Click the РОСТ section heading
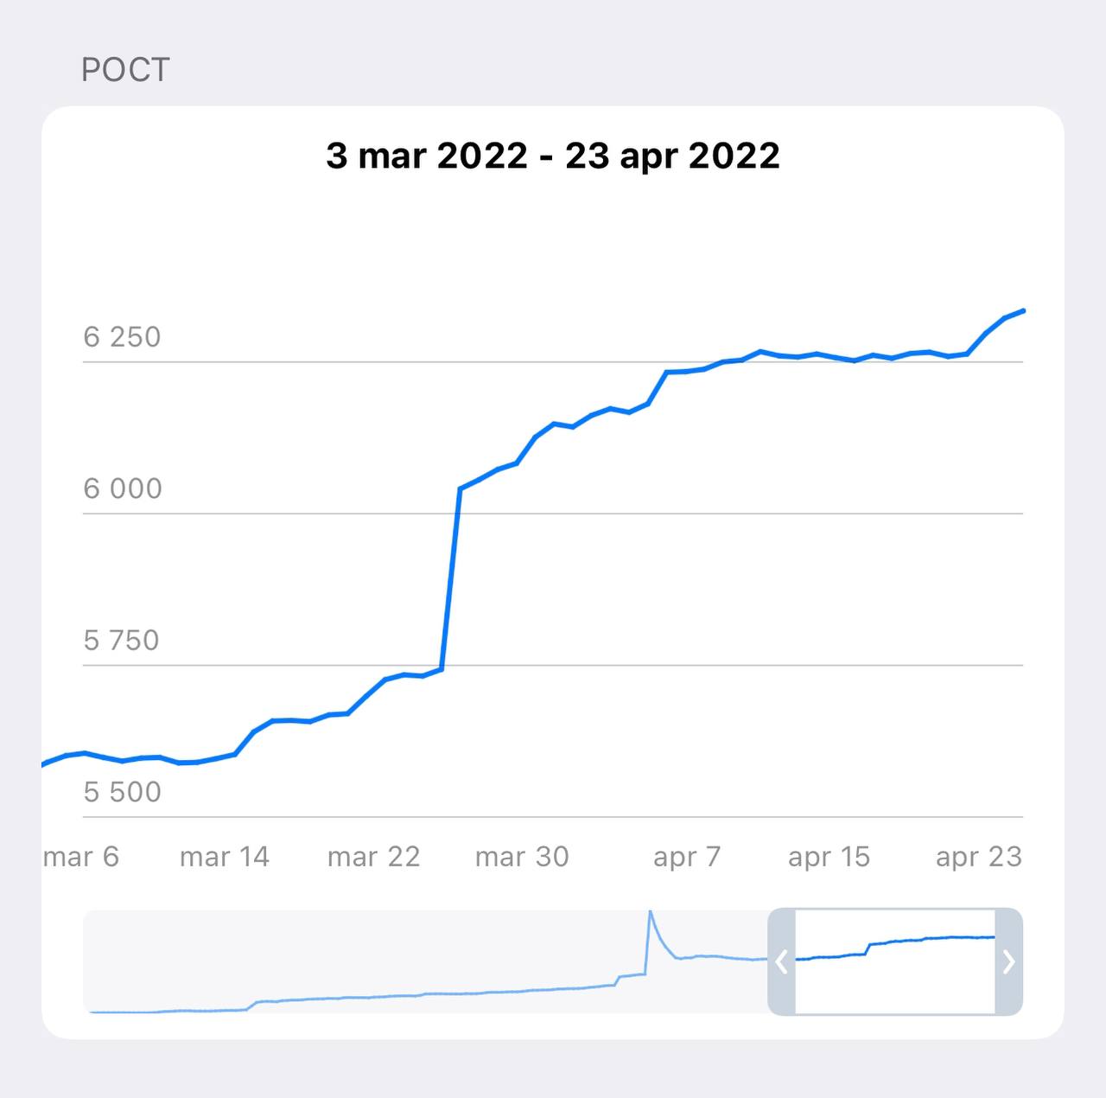Viewport: 1106px width, 1098px height. click(125, 70)
